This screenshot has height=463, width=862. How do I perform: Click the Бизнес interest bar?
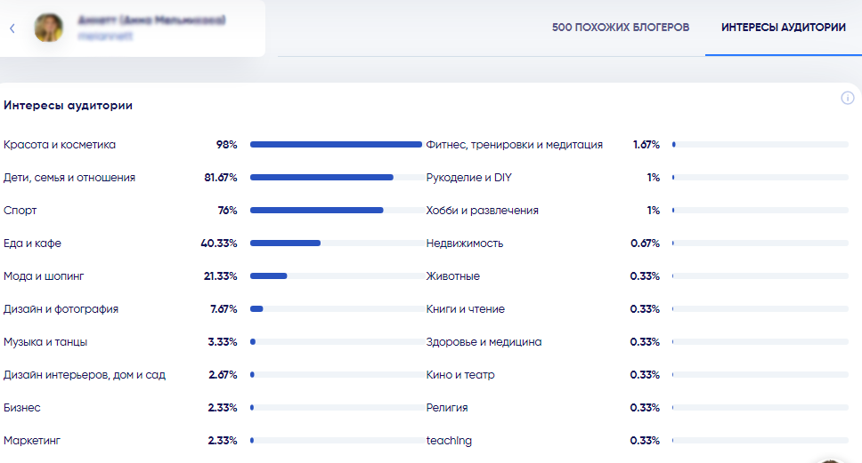[336, 408]
